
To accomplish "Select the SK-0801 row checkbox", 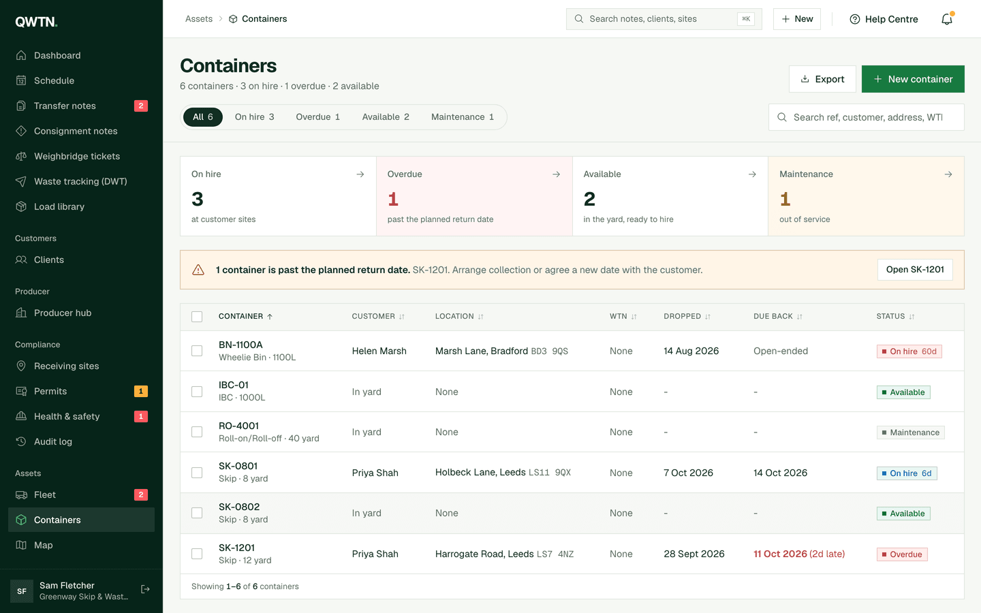I will pyautogui.click(x=197, y=473).
